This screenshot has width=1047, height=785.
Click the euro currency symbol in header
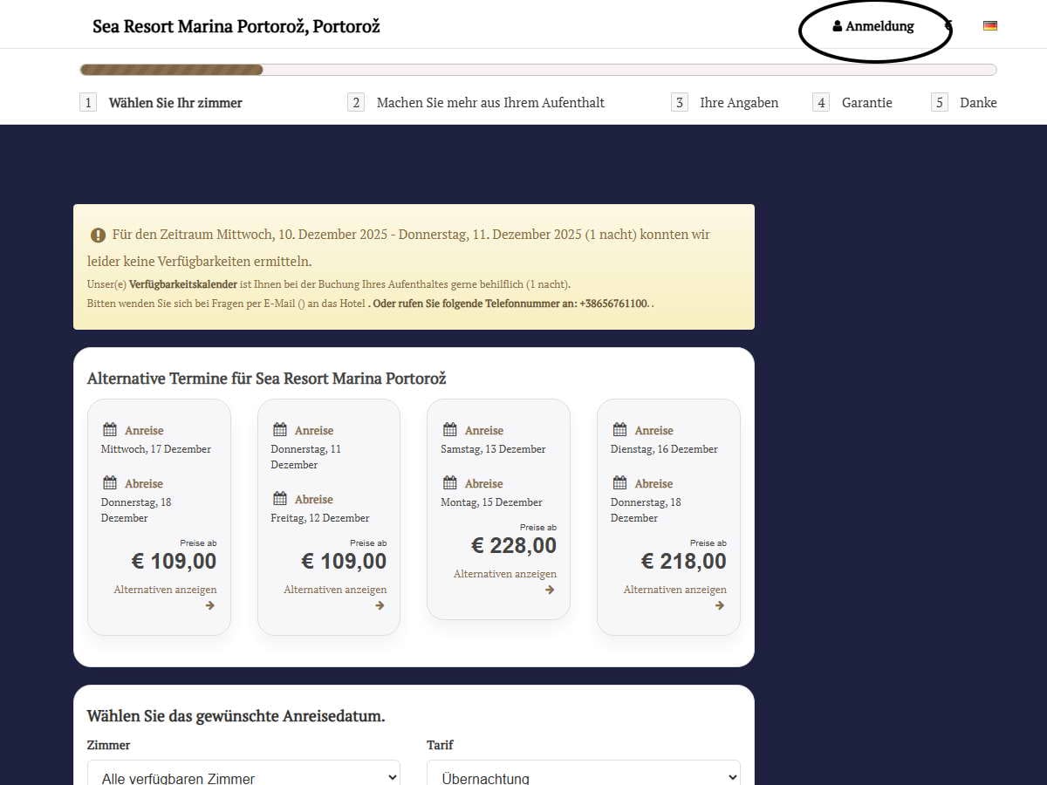click(x=948, y=26)
